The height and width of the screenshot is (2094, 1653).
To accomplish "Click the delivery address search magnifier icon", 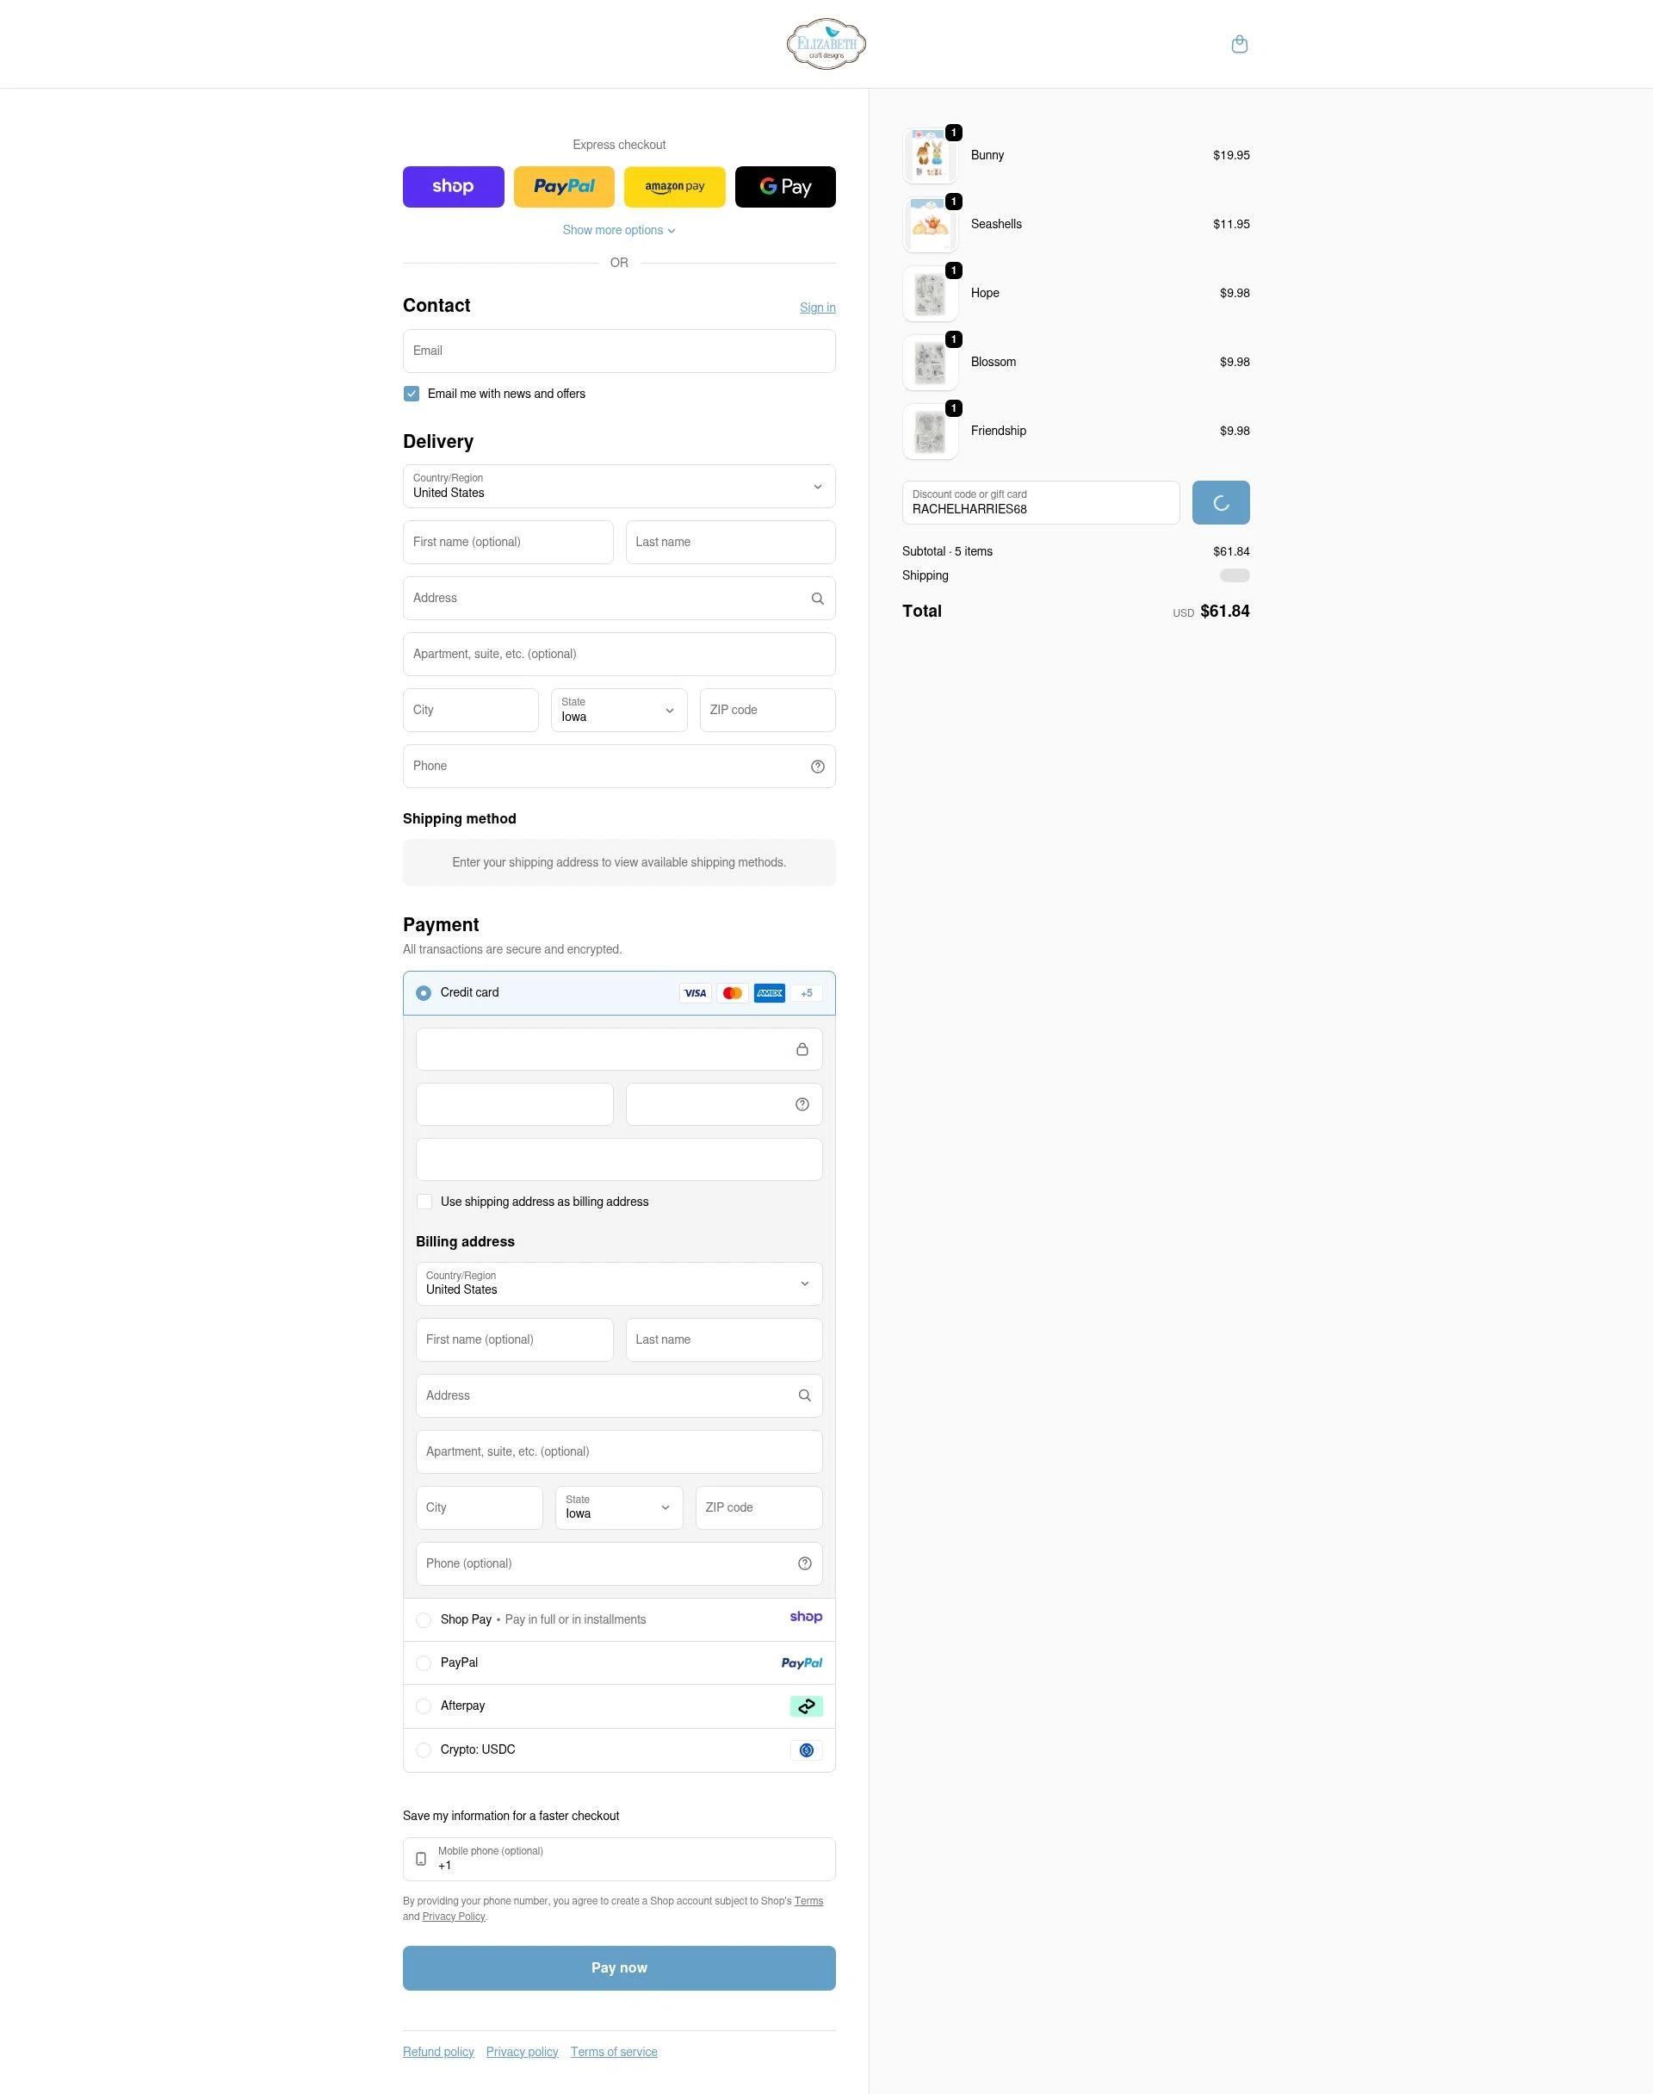I will click(x=817, y=599).
